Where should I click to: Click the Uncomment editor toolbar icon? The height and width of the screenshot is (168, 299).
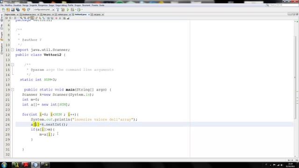coord(68,18)
